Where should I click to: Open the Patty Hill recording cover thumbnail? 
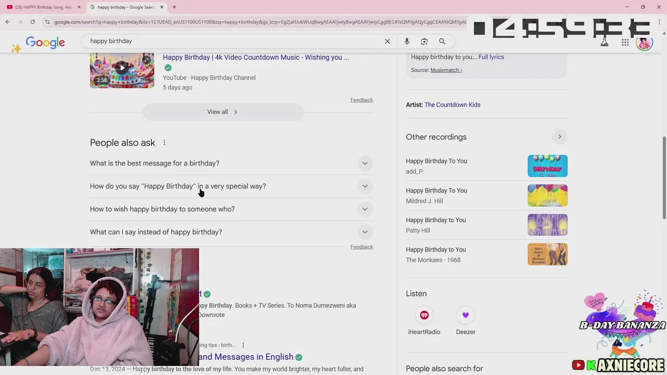[547, 225]
